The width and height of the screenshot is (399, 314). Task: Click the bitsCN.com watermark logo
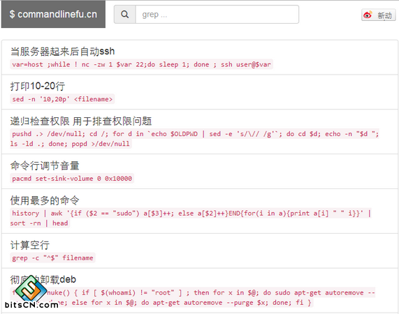click(31, 292)
